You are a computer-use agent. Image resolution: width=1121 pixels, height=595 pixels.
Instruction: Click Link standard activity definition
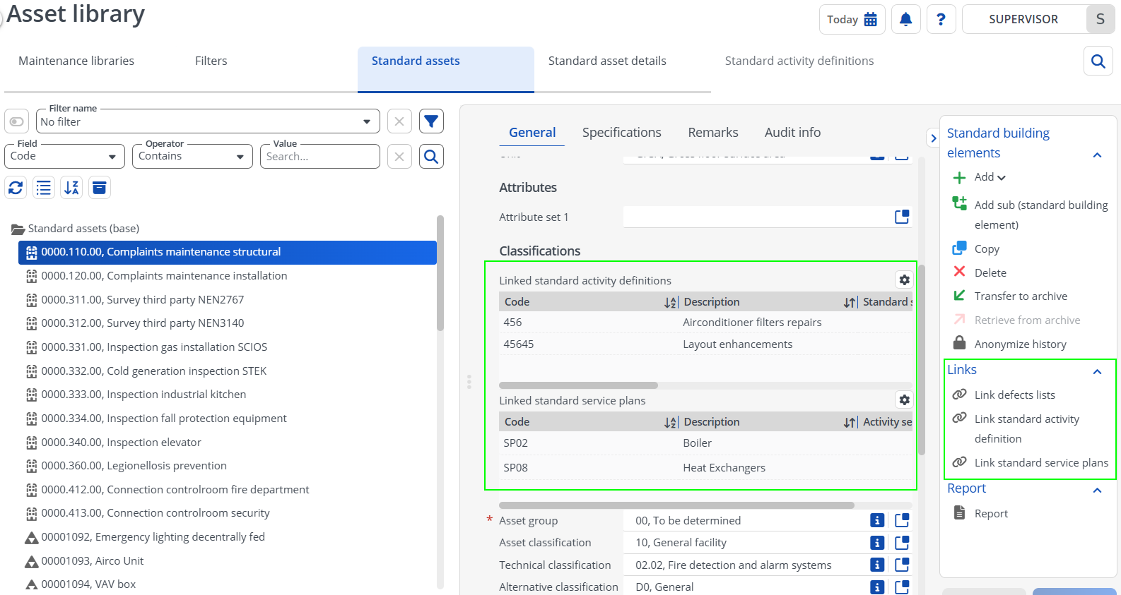click(1016, 428)
